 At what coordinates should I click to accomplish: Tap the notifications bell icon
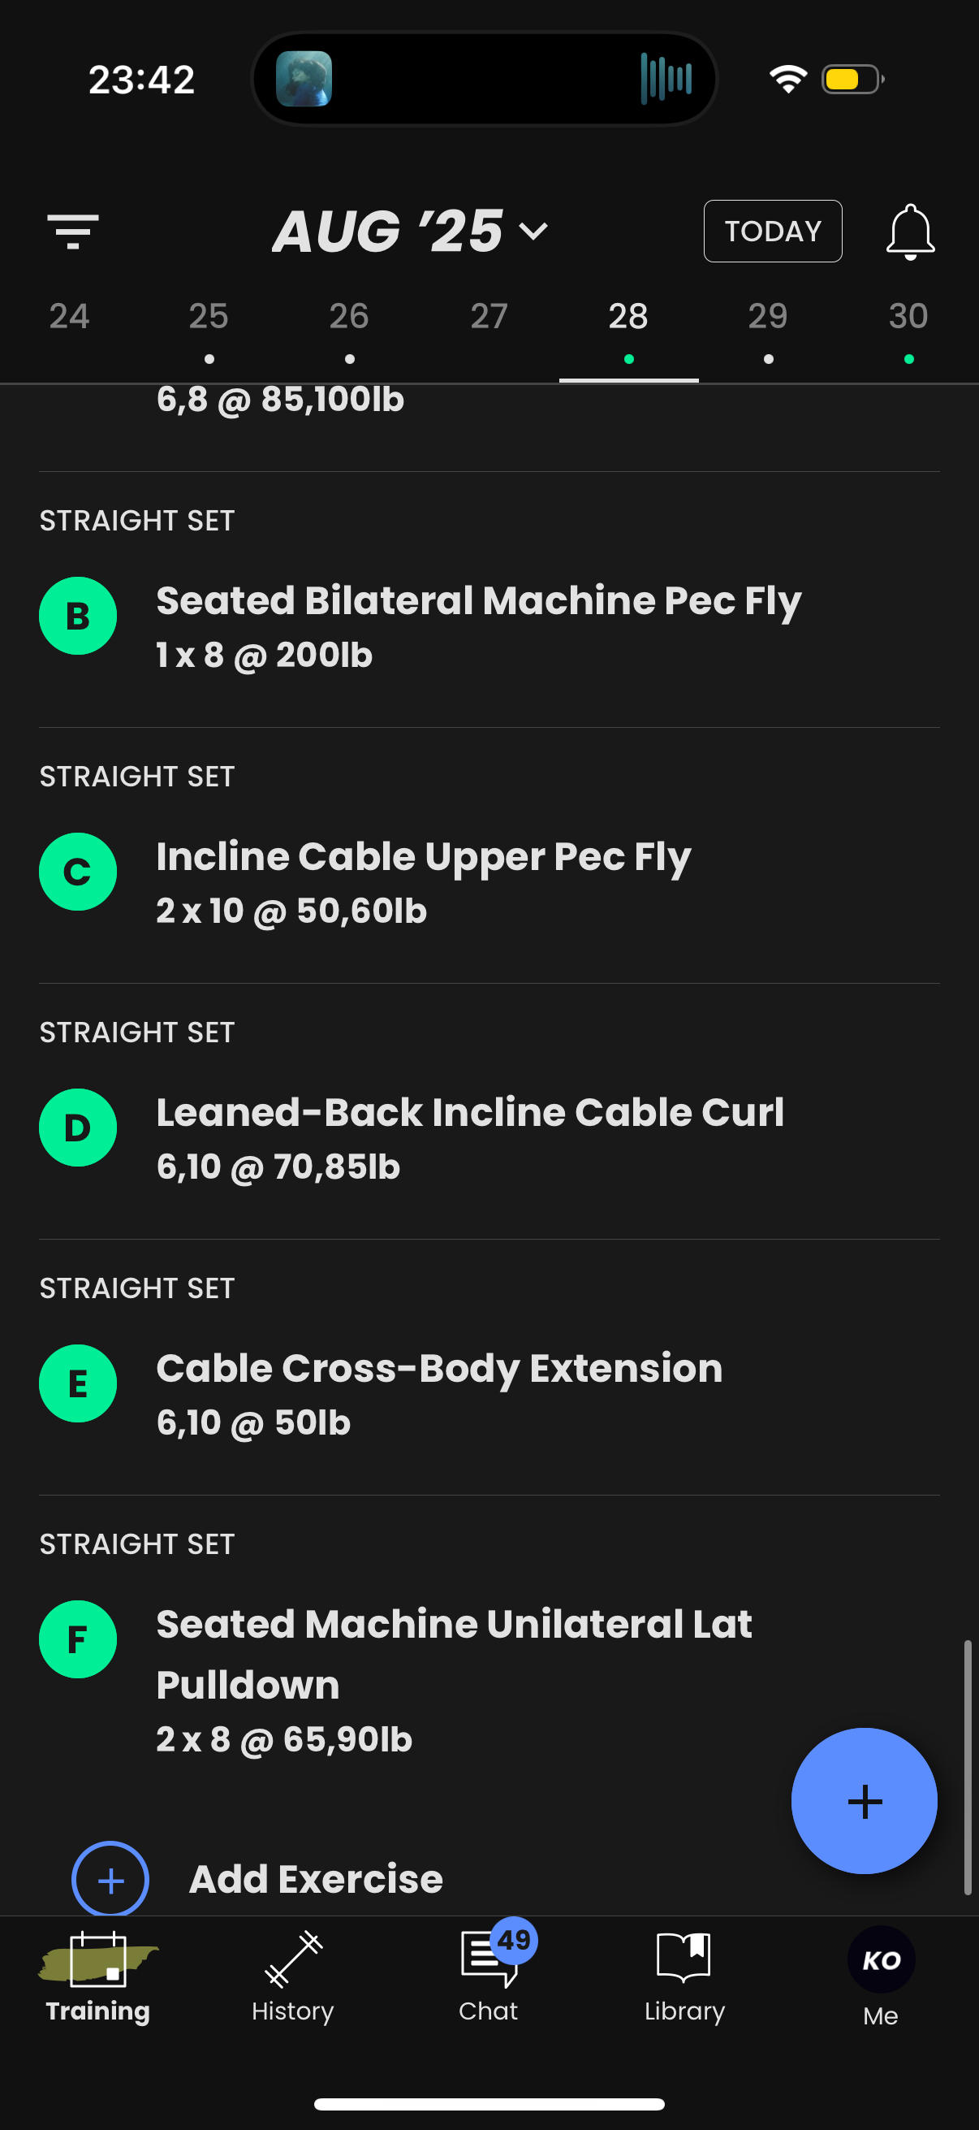tap(911, 232)
